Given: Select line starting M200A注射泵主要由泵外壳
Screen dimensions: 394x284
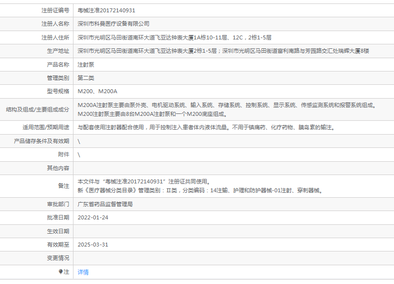Looking at the screenshot, I should [228, 105].
